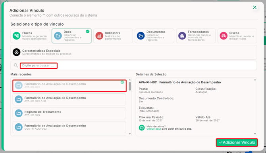Select the Fluxos link type icon
This screenshot has width=266, height=153.
click(x=16, y=36)
